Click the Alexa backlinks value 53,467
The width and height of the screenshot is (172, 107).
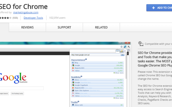[120, 80]
